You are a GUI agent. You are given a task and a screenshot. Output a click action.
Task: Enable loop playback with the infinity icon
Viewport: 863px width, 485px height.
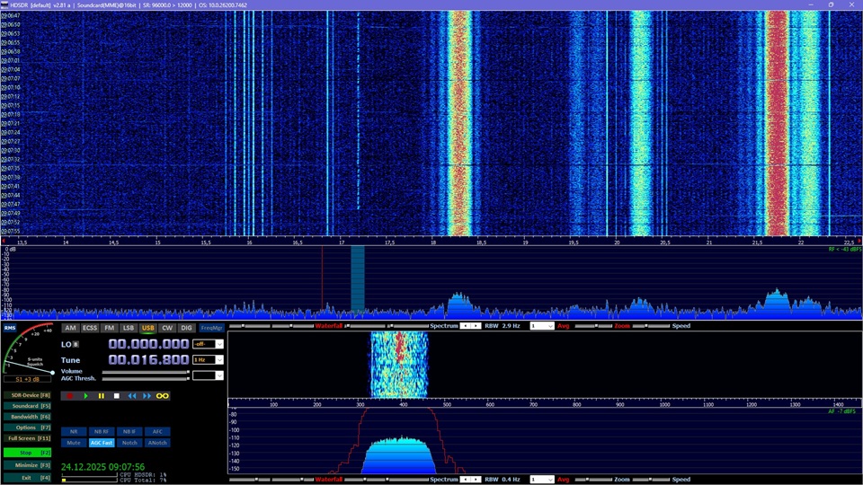[163, 395]
